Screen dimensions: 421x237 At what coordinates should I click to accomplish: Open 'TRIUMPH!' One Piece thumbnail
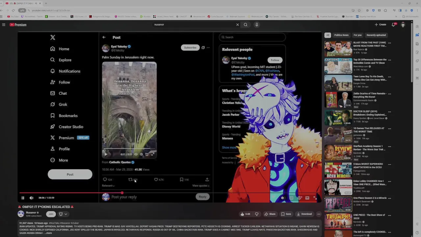[x=338, y=221]
